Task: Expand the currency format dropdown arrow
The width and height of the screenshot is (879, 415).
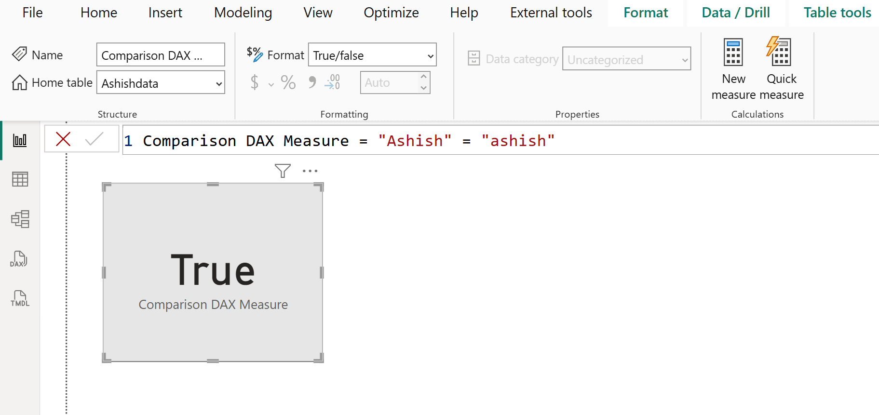Action: pos(271,85)
